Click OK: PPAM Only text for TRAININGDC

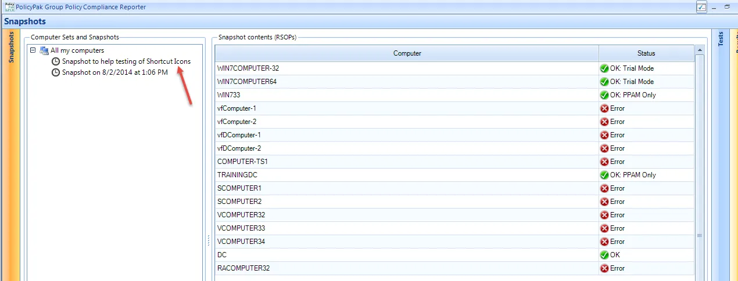[x=633, y=175]
